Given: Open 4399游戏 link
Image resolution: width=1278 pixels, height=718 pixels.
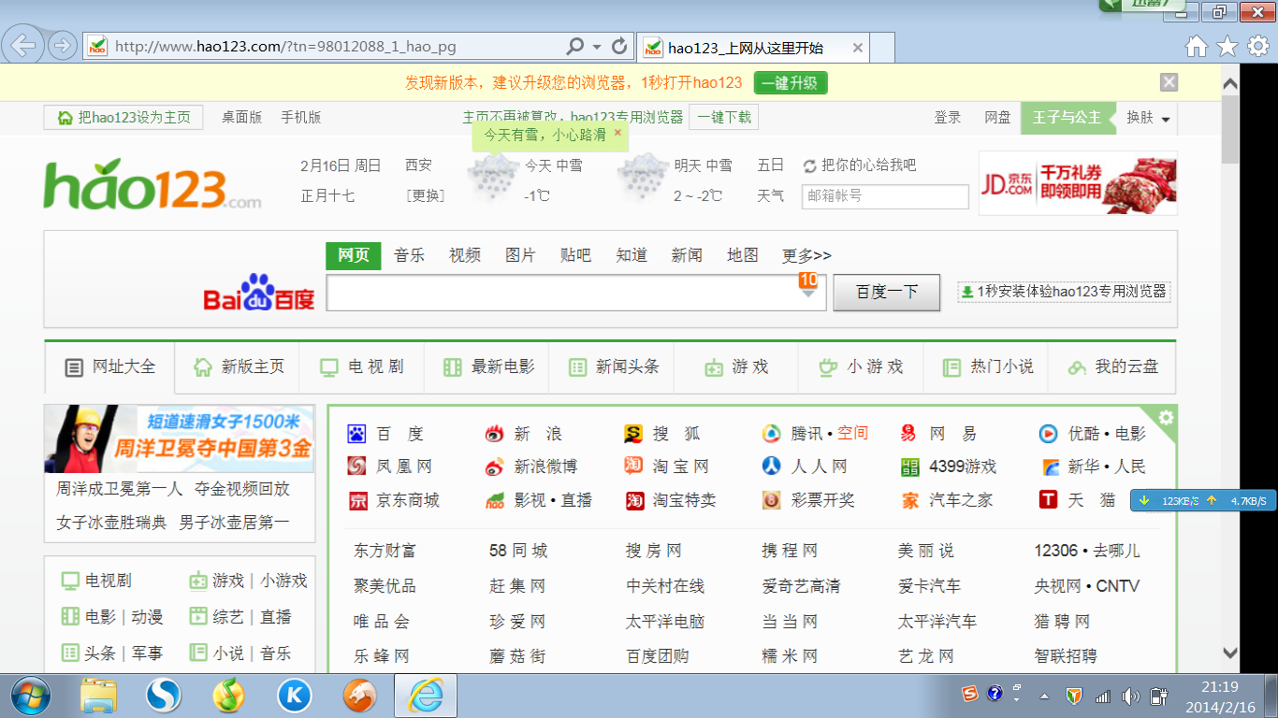Looking at the screenshot, I should pos(963,467).
